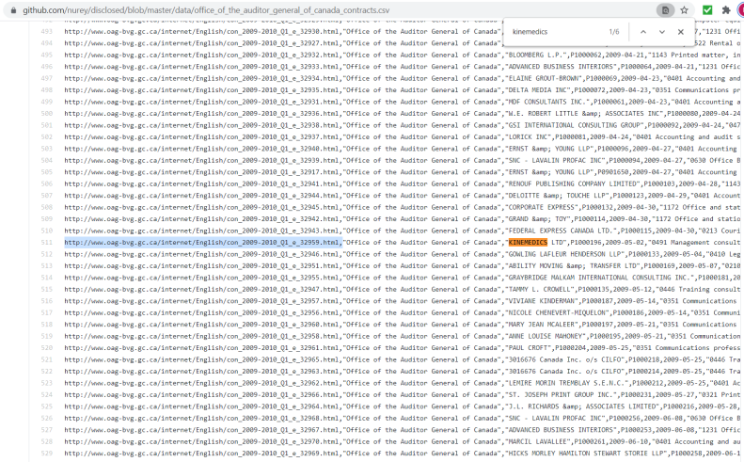Click 'PAUL CROFT' vendor text
This screenshot has width=744, height=462.
click(x=528, y=347)
